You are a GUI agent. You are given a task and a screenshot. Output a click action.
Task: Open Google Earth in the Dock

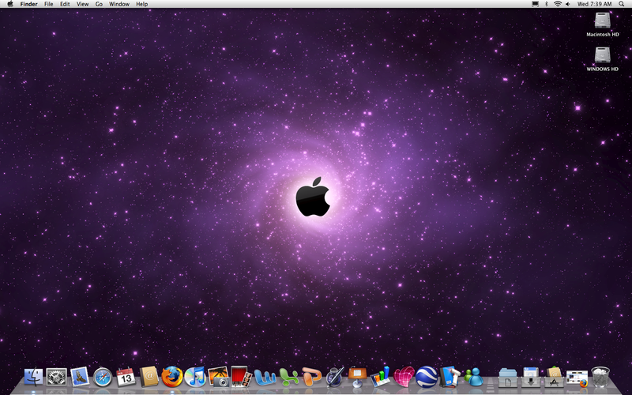427,378
